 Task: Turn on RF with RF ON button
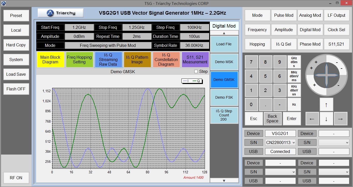[x=16, y=178]
